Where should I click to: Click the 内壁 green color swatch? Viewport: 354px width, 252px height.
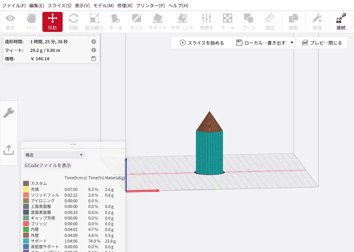click(26, 229)
